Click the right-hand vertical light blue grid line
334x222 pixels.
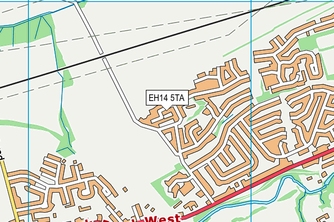[252, 111]
